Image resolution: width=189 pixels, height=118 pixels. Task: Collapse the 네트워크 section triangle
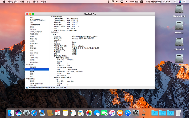(x=27, y=65)
